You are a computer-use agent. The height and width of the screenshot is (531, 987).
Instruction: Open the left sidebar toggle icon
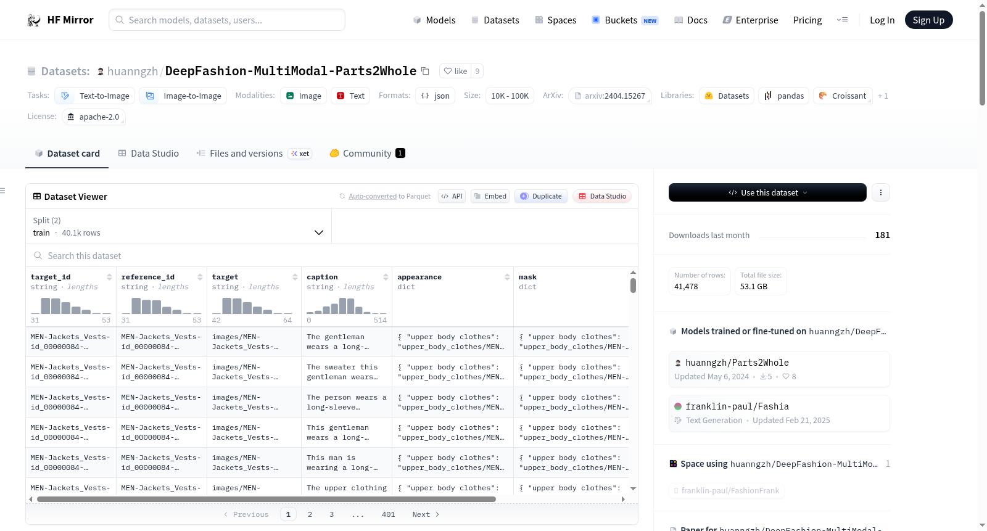click(x=2, y=191)
